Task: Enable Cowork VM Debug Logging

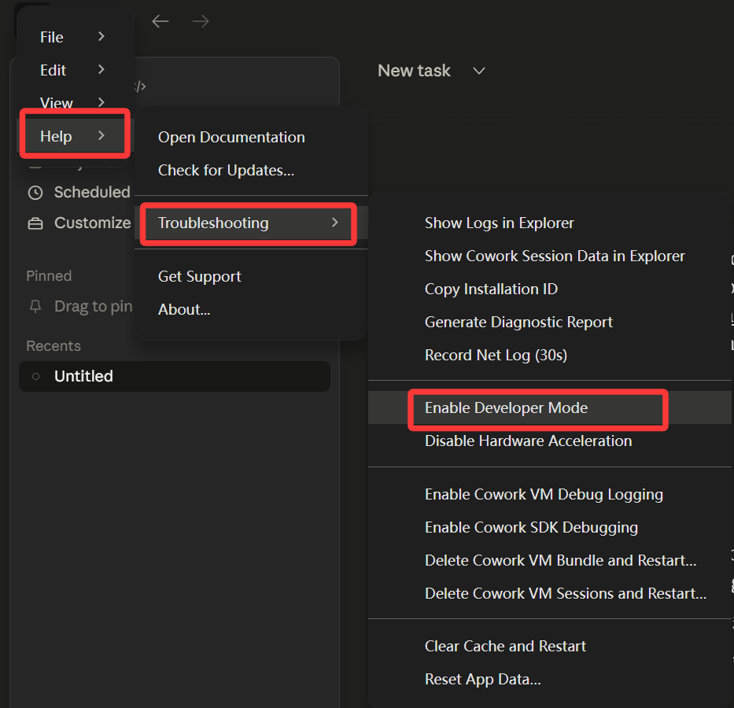Action: pos(544,495)
